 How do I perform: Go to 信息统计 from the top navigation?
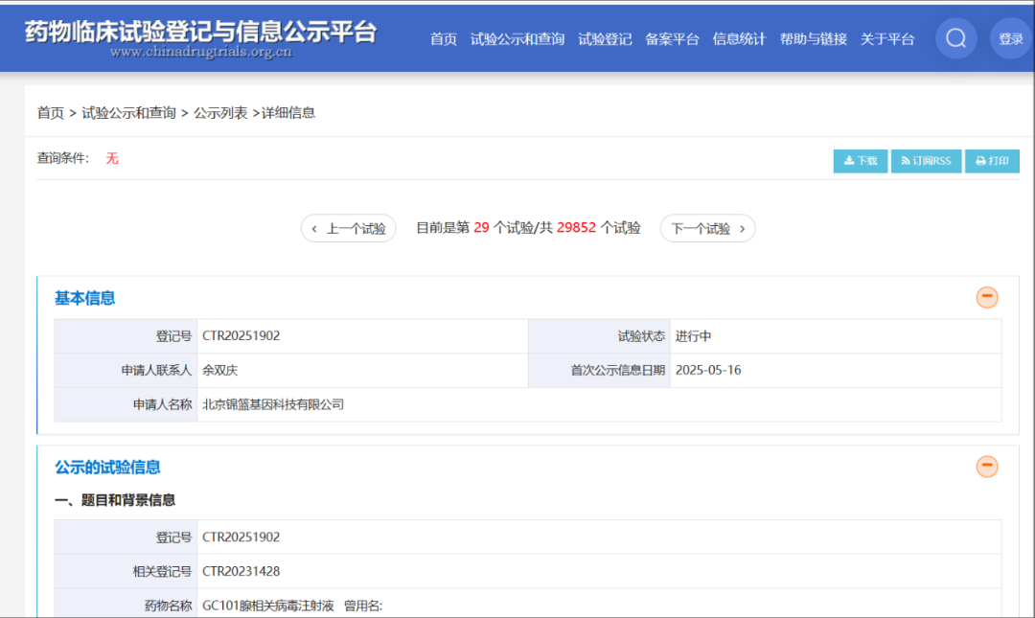coord(739,39)
